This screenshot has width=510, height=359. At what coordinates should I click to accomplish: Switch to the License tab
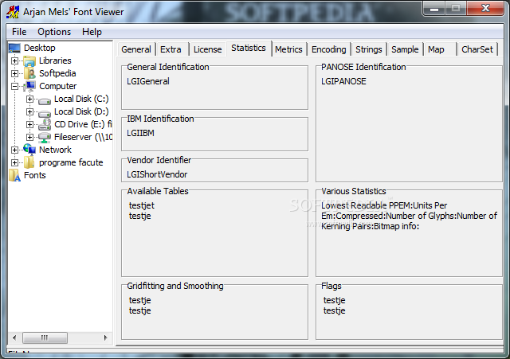(x=207, y=49)
